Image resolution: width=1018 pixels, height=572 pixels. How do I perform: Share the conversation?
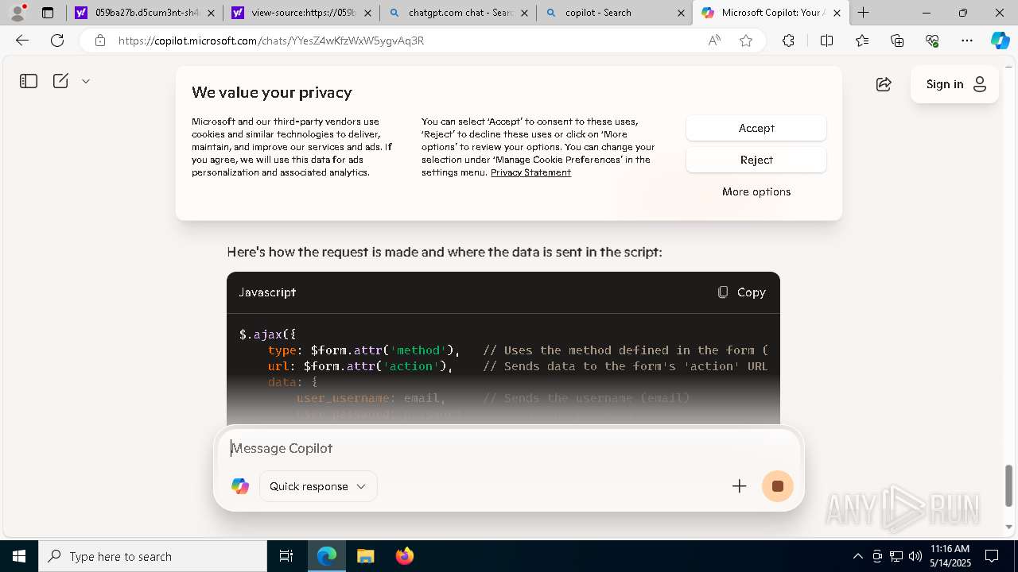click(x=884, y=84)
